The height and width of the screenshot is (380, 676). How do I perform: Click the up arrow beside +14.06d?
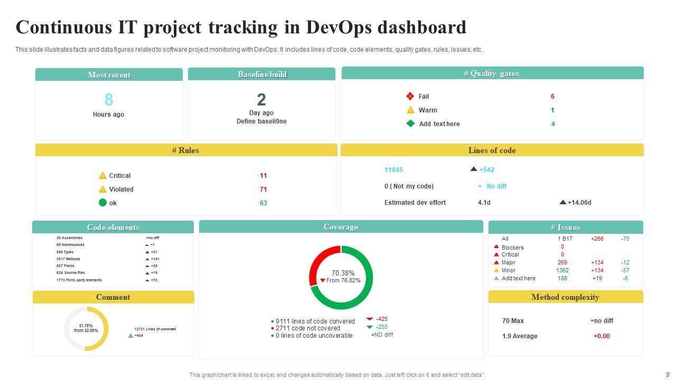[563, 202]
